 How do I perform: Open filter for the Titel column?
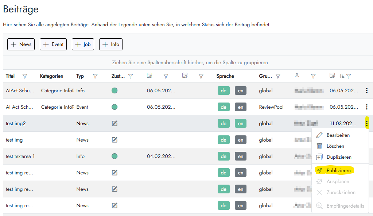tap(25, 76)
